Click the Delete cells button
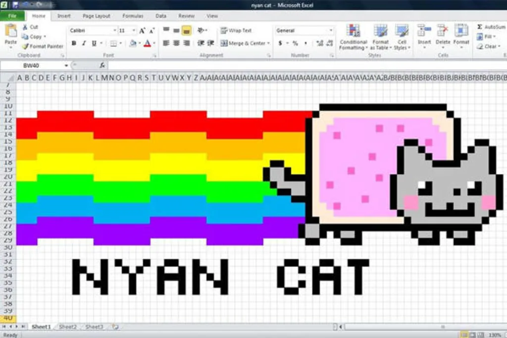The width and height of the screenshot is (507, 338). pos(443,36)
